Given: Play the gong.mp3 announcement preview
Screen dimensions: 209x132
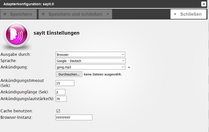Looking at the screenshot, I should pyautogui.click(x=129, y=67).
